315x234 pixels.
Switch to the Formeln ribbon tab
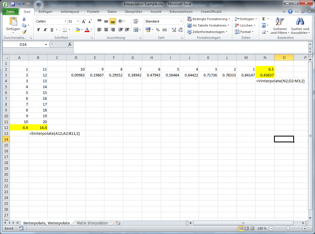(93, 12)
